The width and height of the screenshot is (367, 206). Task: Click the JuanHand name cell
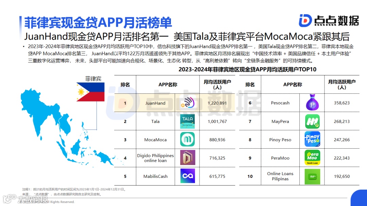tap(155, 103)
